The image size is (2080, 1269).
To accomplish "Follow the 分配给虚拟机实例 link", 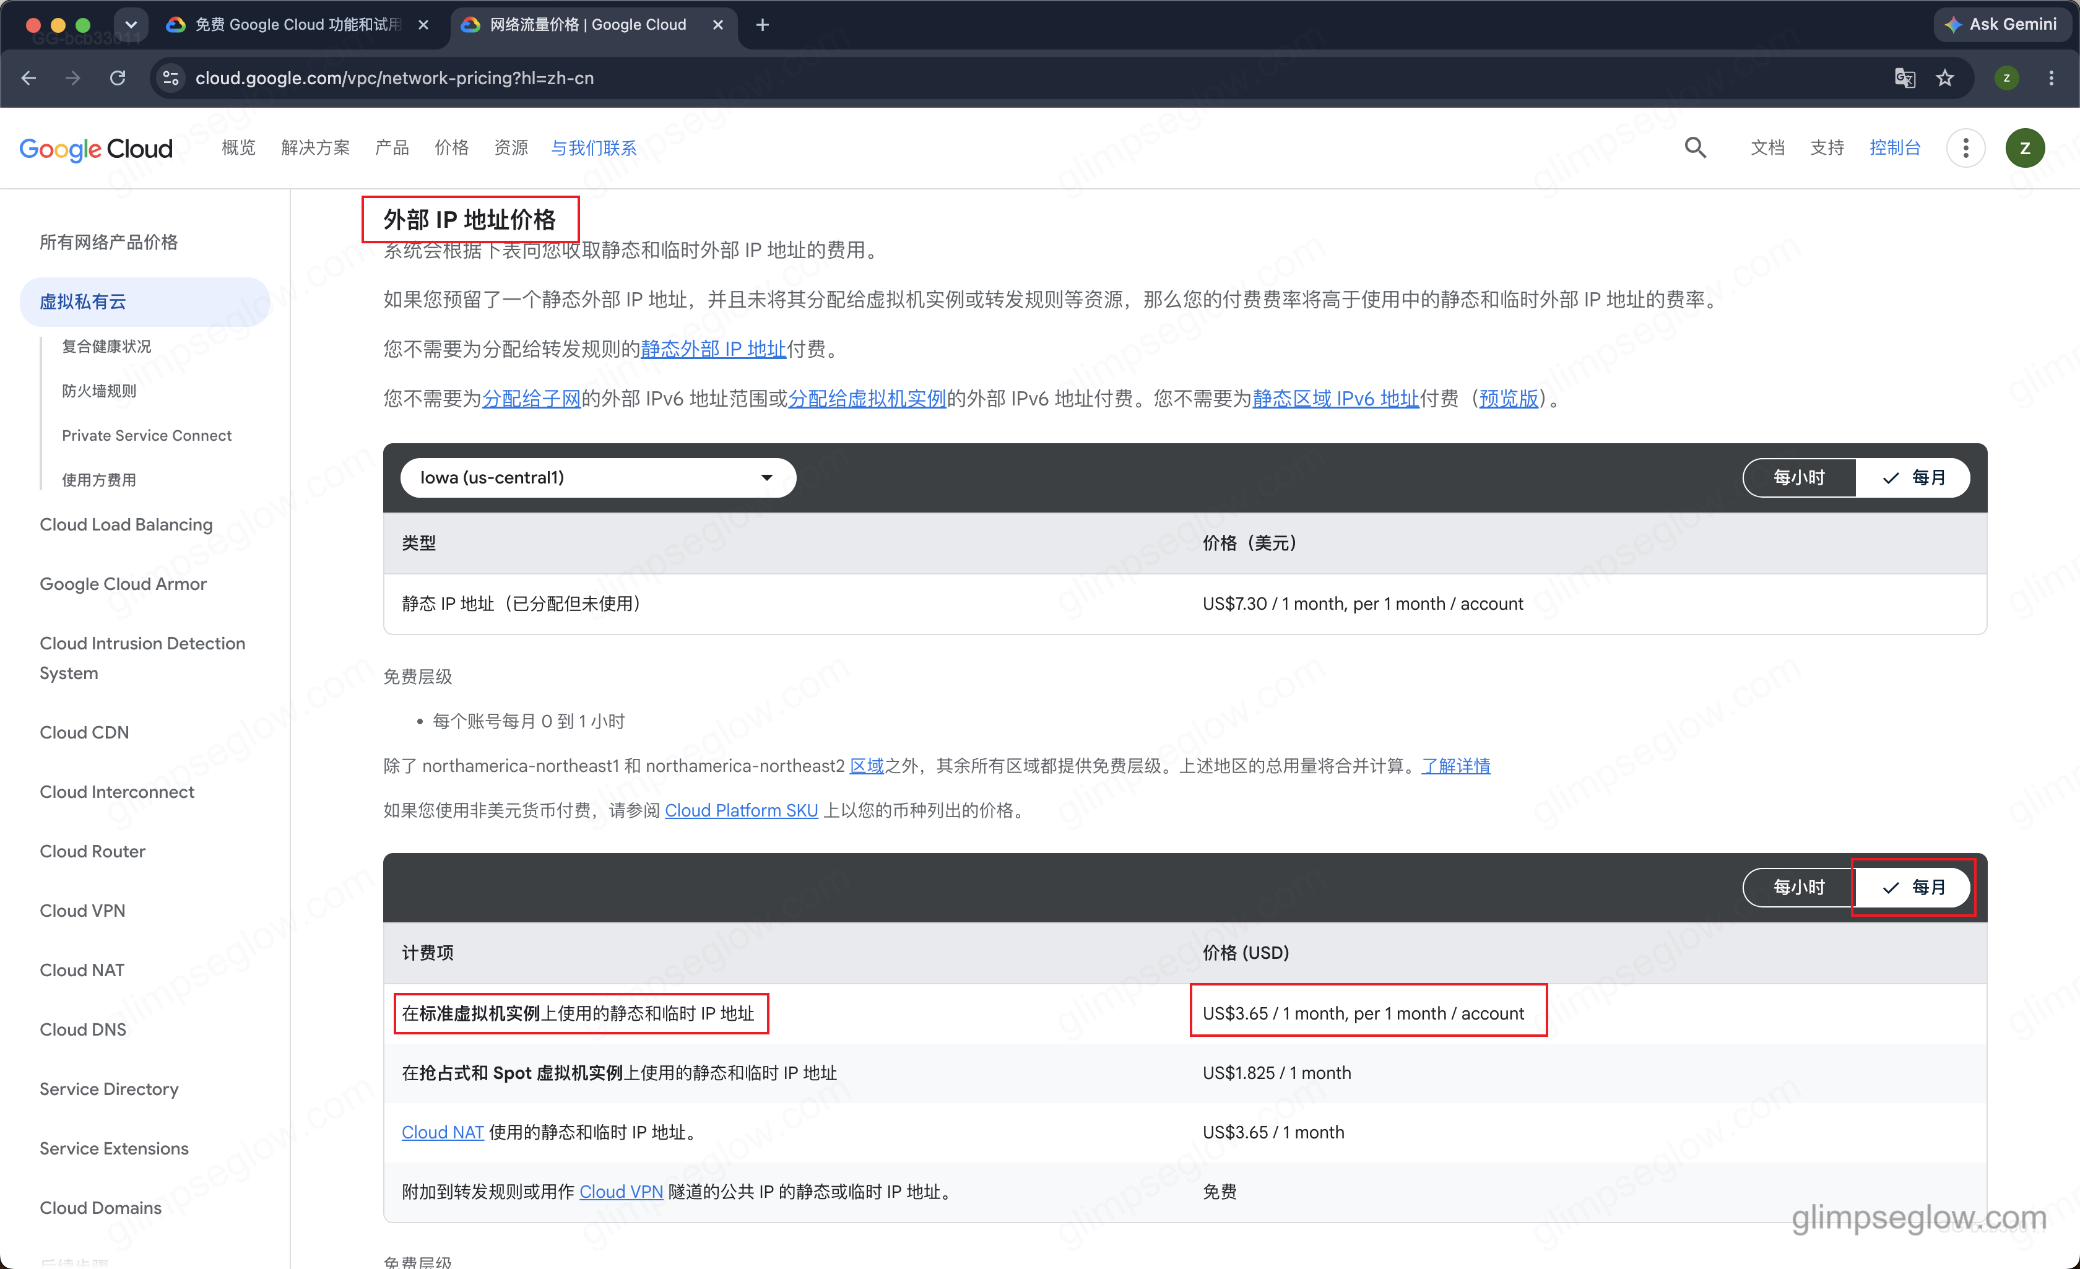I will 867,399.
